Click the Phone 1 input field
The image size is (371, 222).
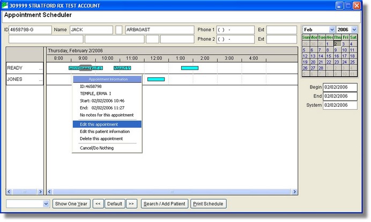point(235,30)
